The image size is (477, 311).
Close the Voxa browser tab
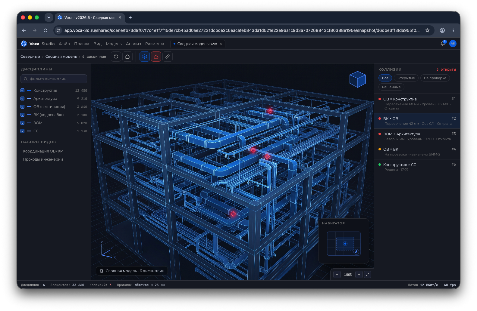pos(120,17)
